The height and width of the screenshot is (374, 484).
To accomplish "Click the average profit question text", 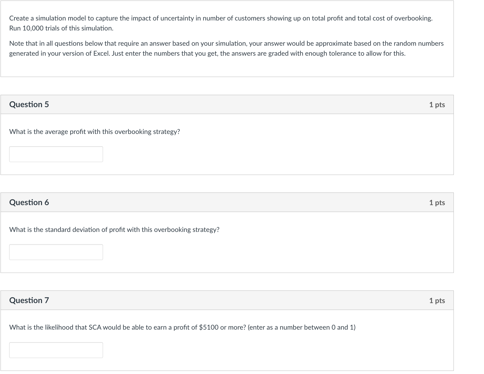I will pyautogui.click(x=95, y=132).
